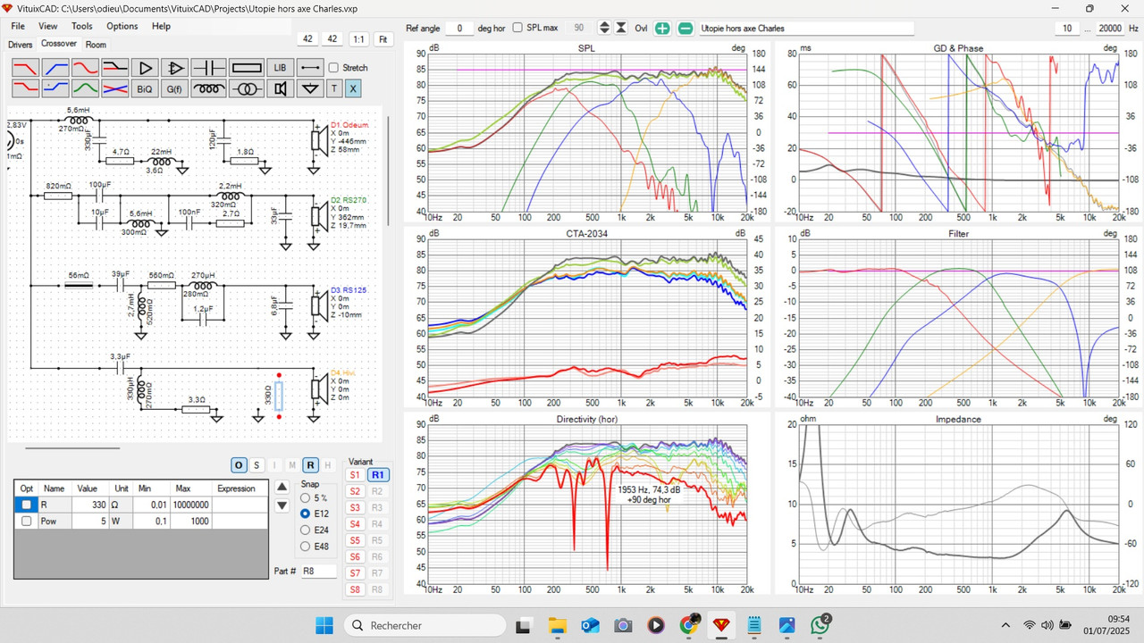
Task: Enable the Stretch checkbox
Action: point(333,68)
